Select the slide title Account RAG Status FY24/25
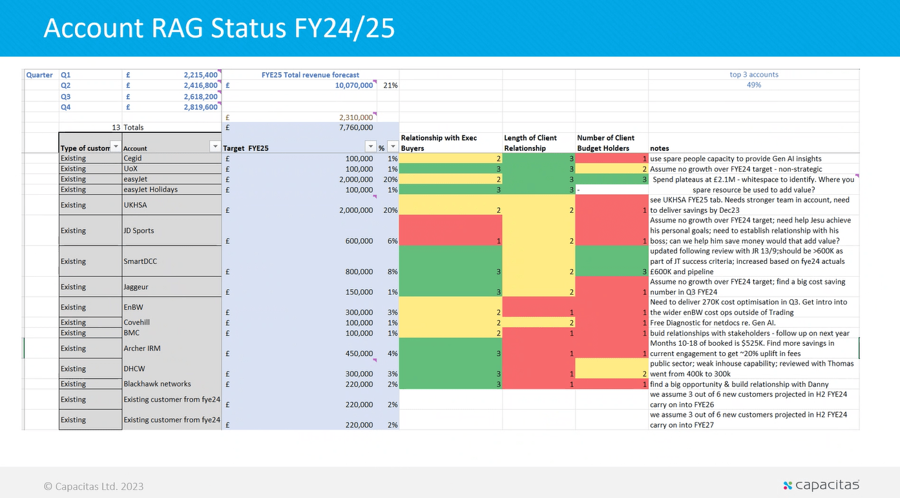 pyautogui.click(x=219, y=28)
